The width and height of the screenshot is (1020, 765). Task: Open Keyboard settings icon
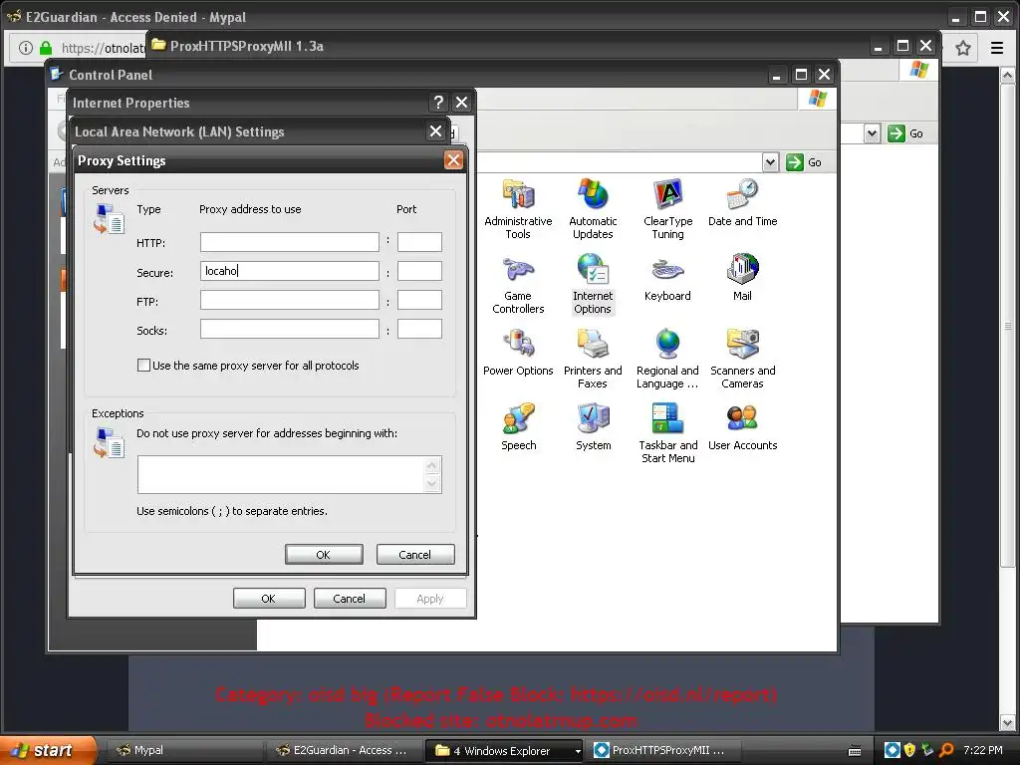click(x=667, y=278)
